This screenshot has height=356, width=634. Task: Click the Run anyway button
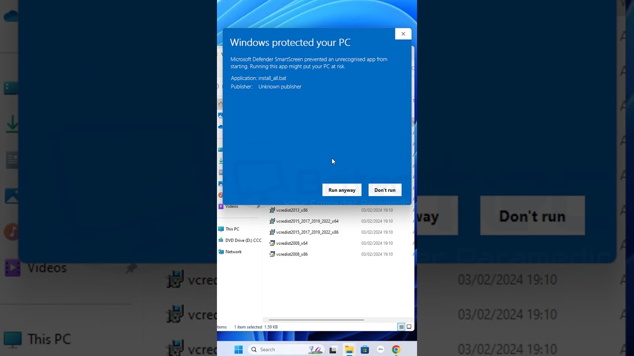(342, 190)
